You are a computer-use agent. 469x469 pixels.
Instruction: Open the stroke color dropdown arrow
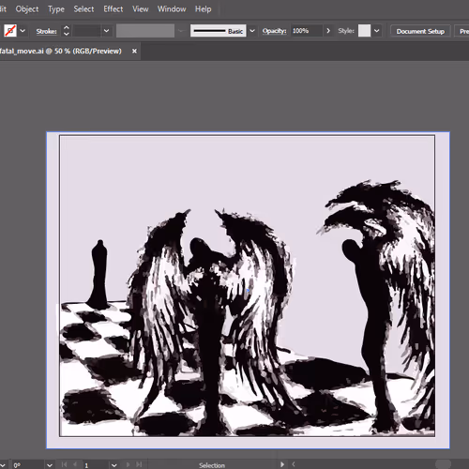click(x=23, y=31)
